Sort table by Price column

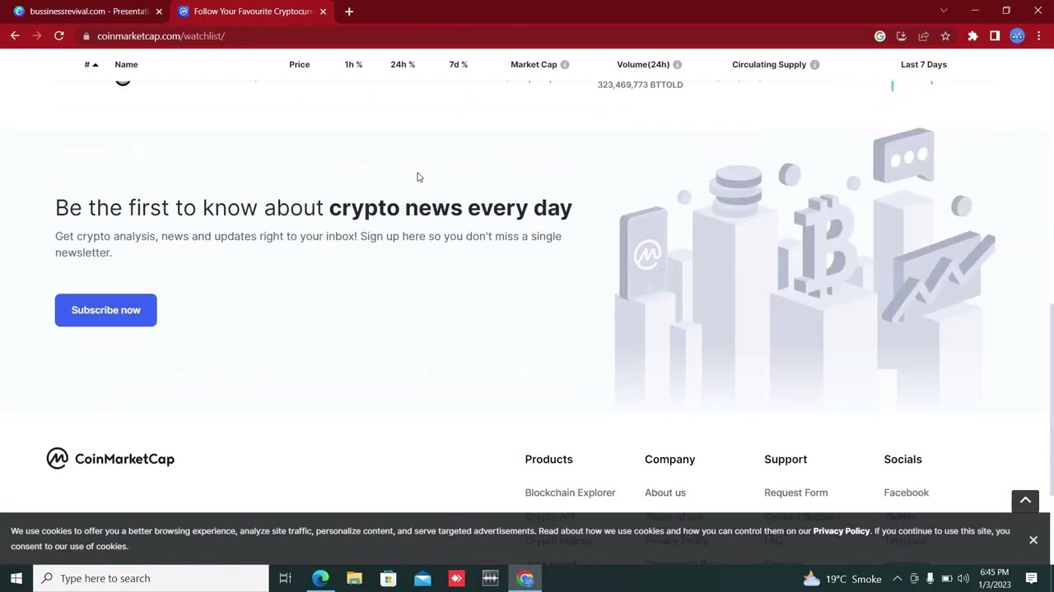coord(299,64)
